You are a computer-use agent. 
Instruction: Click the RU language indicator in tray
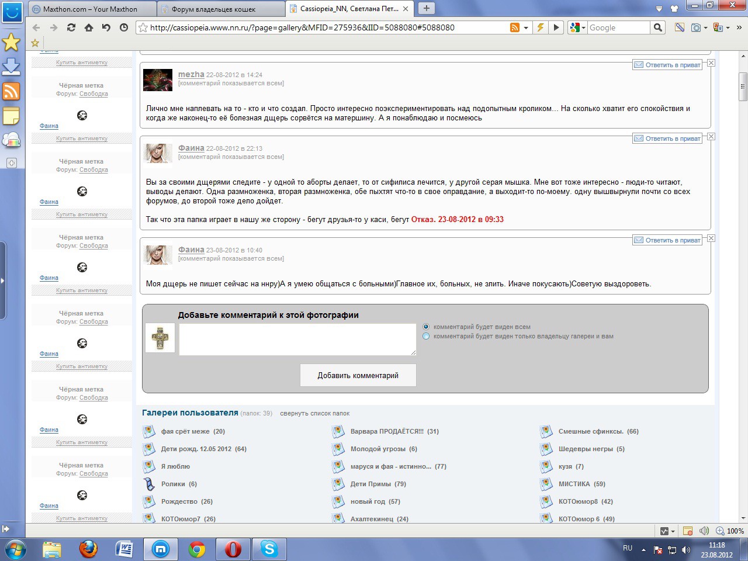(x=628, y=548)
